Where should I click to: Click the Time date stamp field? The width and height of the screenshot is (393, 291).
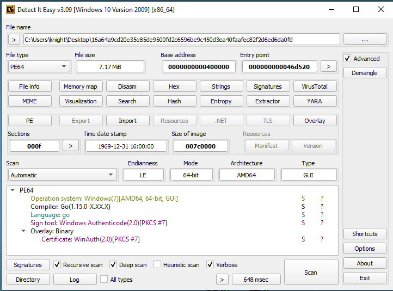tap(126, 146)
